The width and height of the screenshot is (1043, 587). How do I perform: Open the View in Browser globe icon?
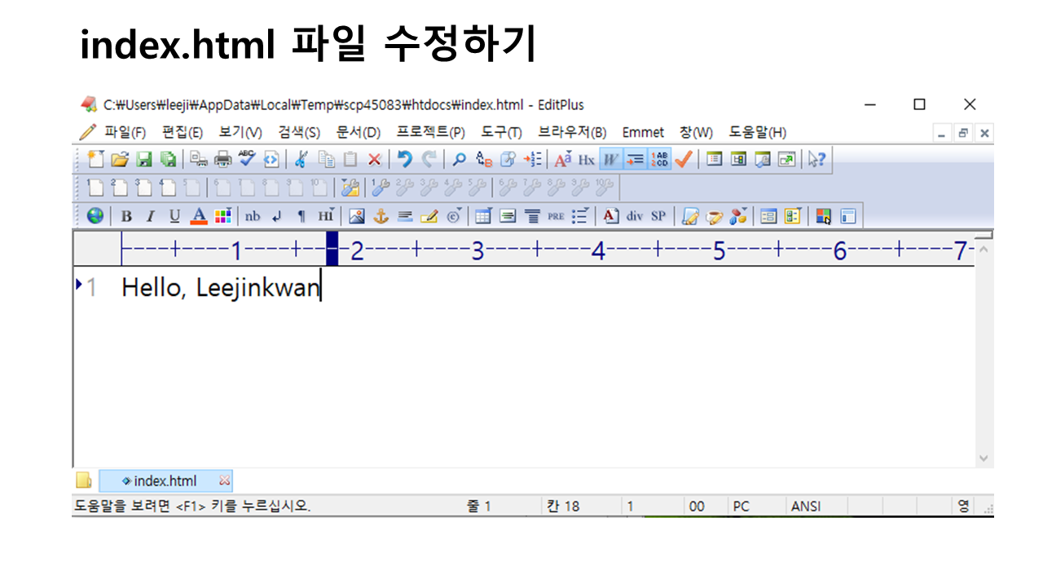pos(95,216)
